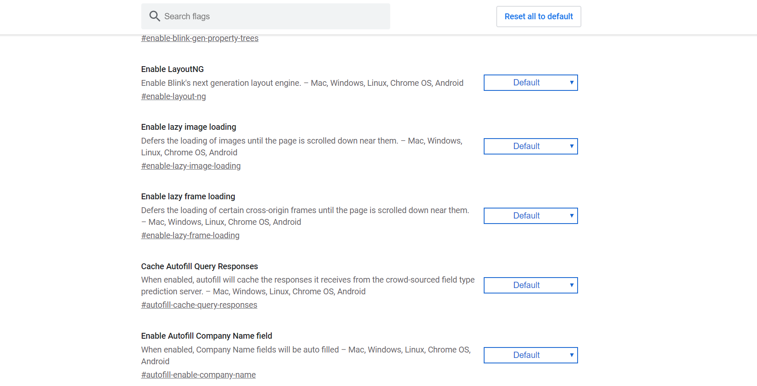The width and height of the screenshot is (757, 386).
Task: Click Reset all to default button
Action: [539, 16]
